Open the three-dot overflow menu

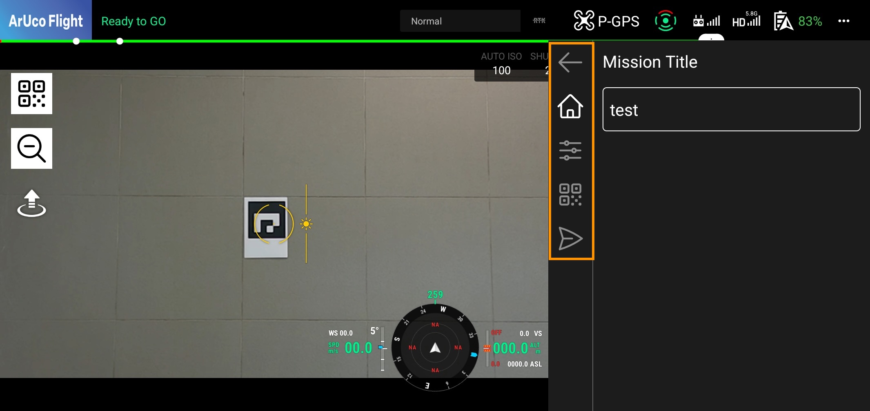(x=843, y=21)
